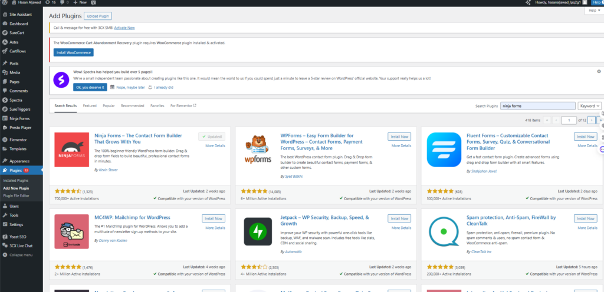
Task: Open Jetpack plugin title link
Action: (x=325, y=220)
